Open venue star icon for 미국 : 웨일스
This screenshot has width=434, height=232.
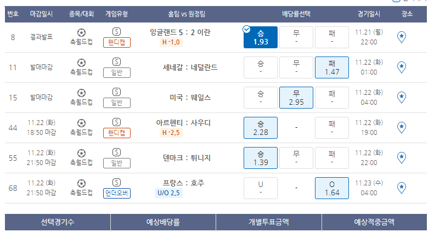point(401,97)
